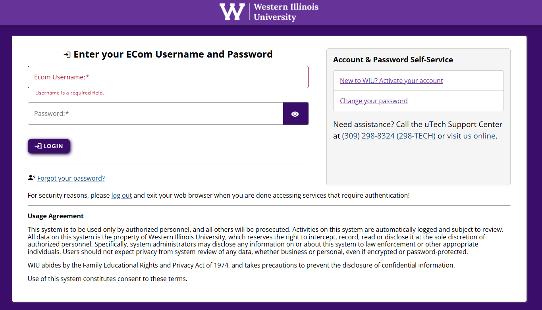Click the Username is a required field error
The image size is (542, 310).
click(x=69, y=93)
